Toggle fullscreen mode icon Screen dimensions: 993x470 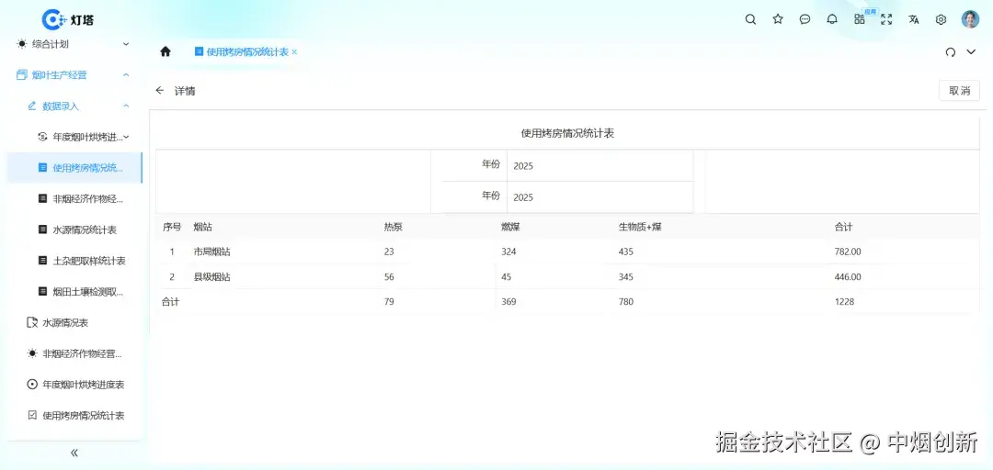[x=886, y=19]
